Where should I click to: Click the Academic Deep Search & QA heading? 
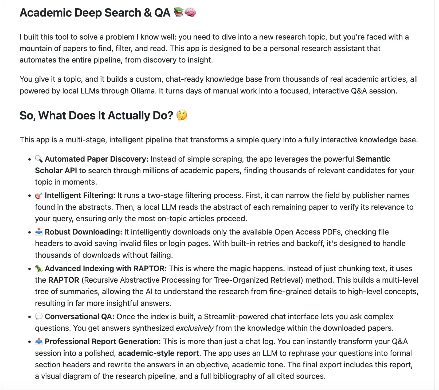(x=95, y=13)
